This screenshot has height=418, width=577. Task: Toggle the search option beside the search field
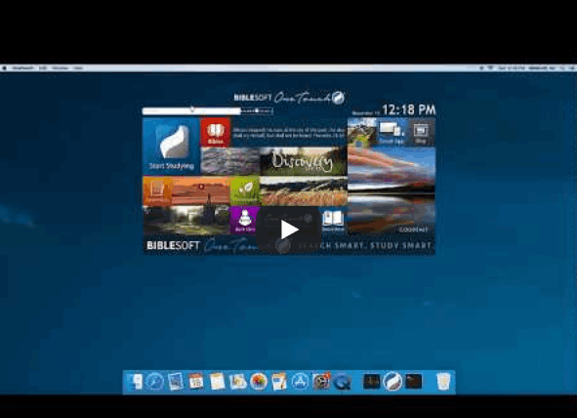click(x=257, y=110)
